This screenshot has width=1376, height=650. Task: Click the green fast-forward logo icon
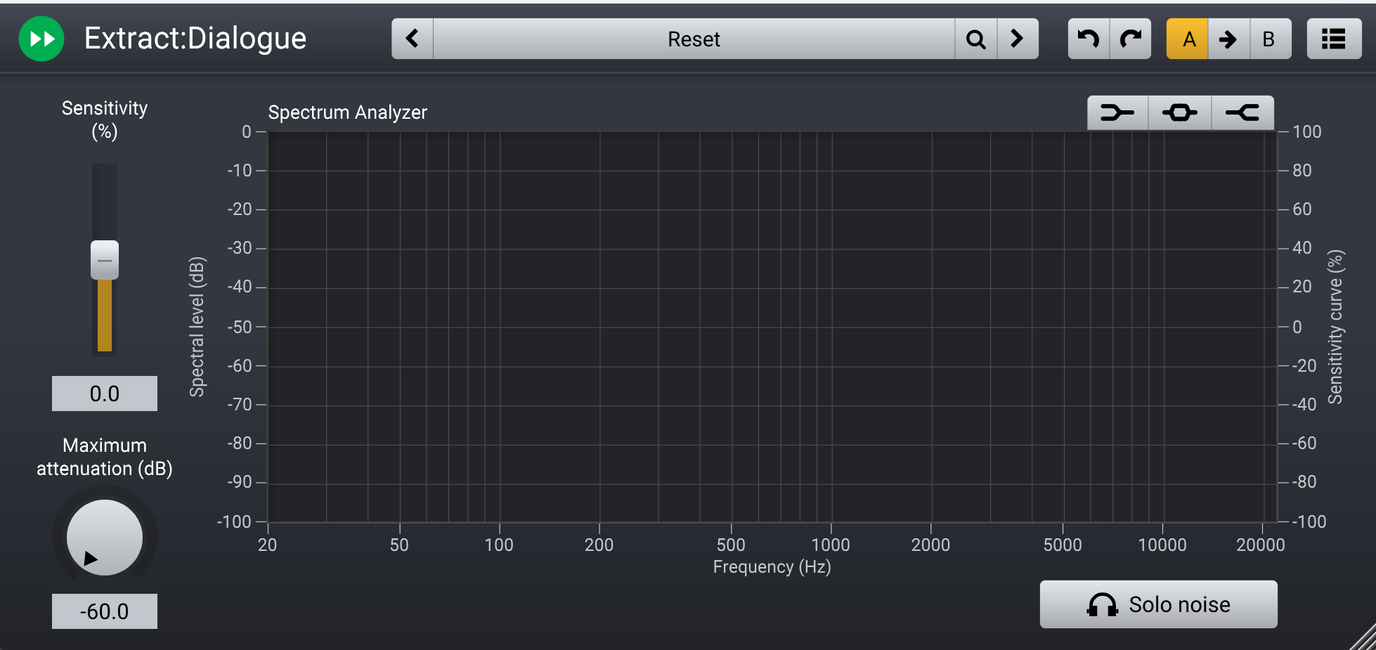(41, 39)
